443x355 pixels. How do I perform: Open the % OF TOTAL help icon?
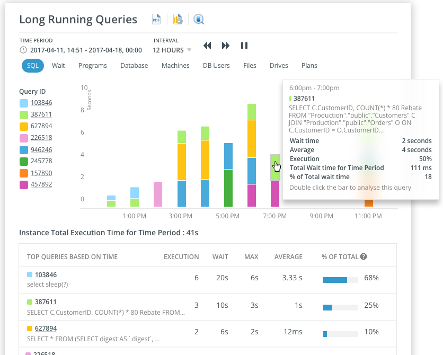pos(364,256)
